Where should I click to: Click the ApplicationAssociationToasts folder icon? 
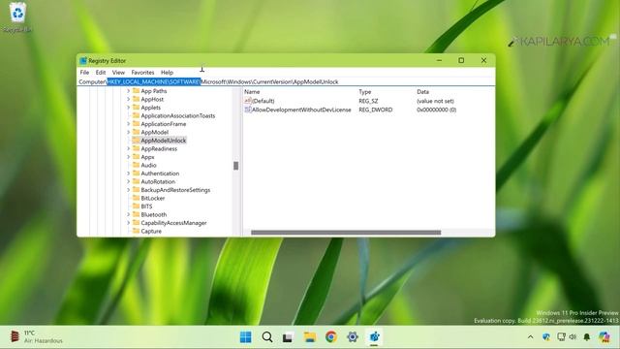(x=136, y=115)
